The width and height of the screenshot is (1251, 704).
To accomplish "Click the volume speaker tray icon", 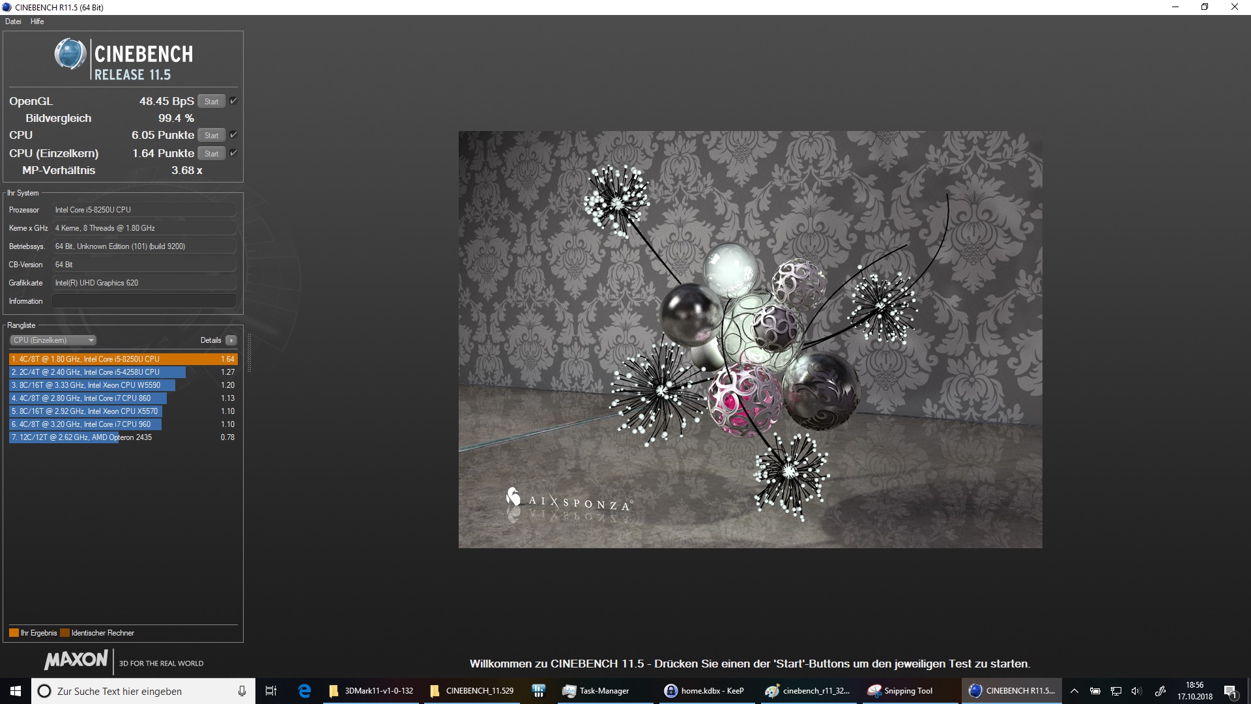I will tap(1137, 691).
